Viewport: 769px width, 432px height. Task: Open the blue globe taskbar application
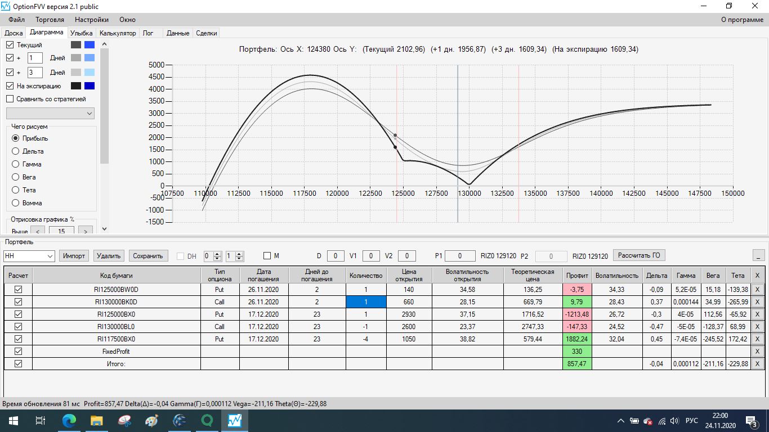180,420
